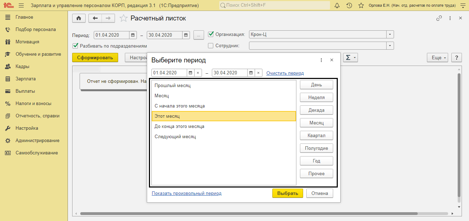The width and height of the screenshot is (469, 221).
Task: Click the copy link chain icon
Action: click(x=439, y=18)
